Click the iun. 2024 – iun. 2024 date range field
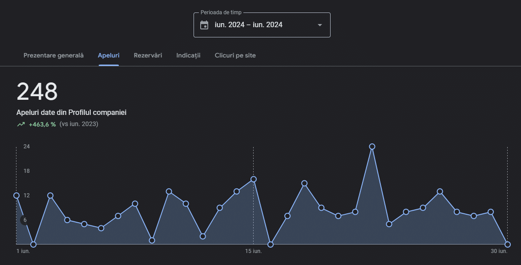 pyautogui.click(x=248, y=25)
